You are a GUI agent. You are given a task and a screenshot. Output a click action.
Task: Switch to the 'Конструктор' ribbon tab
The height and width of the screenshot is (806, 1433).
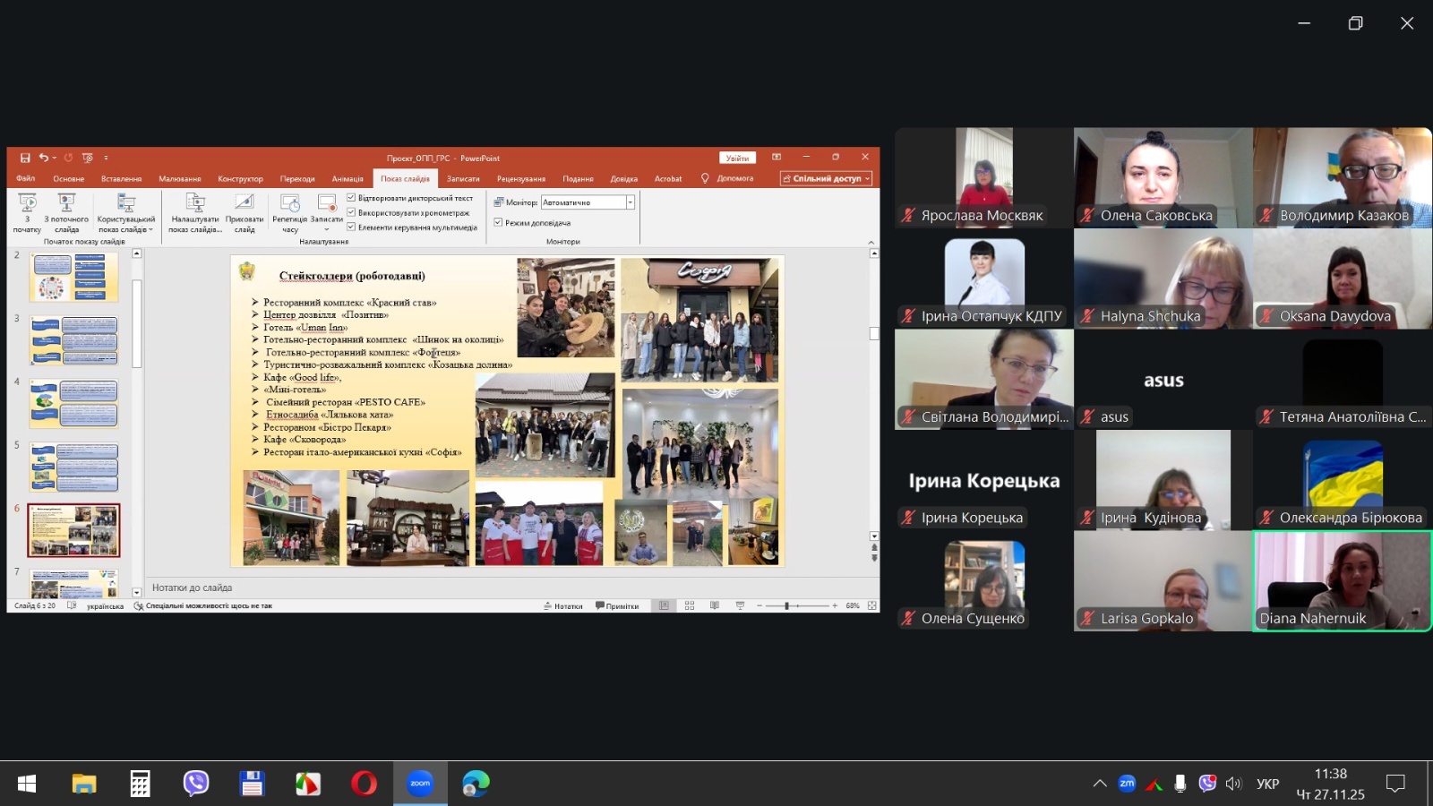point(240,179)
